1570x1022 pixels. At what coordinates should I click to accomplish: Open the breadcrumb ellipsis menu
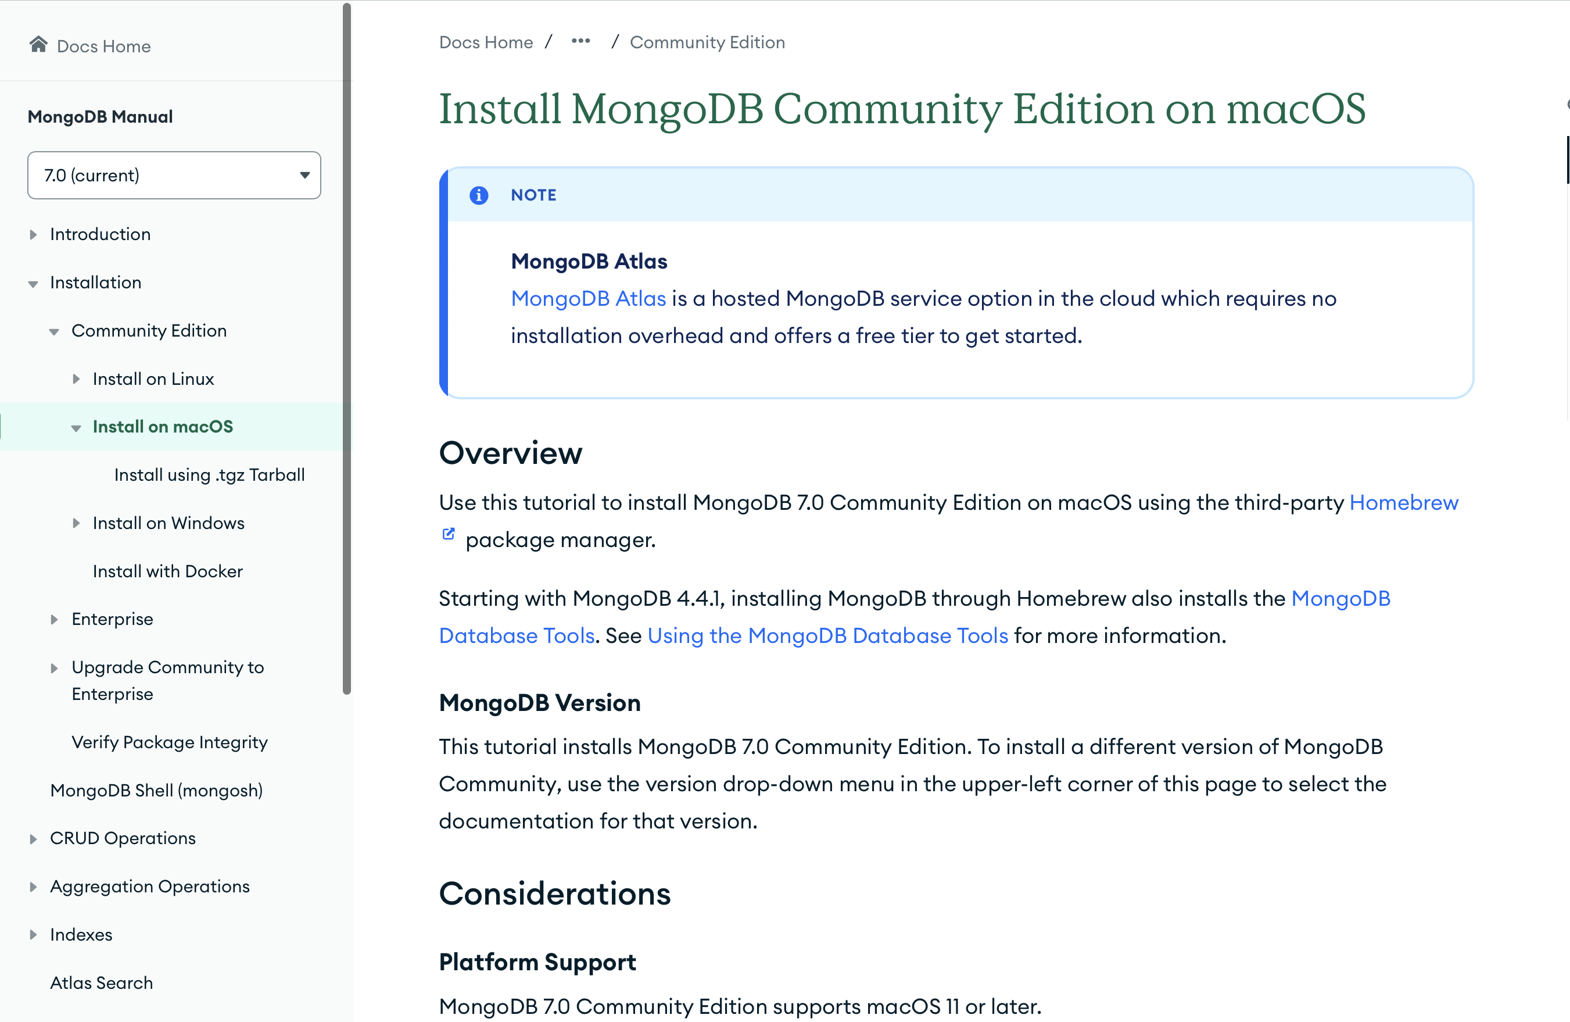580,41
